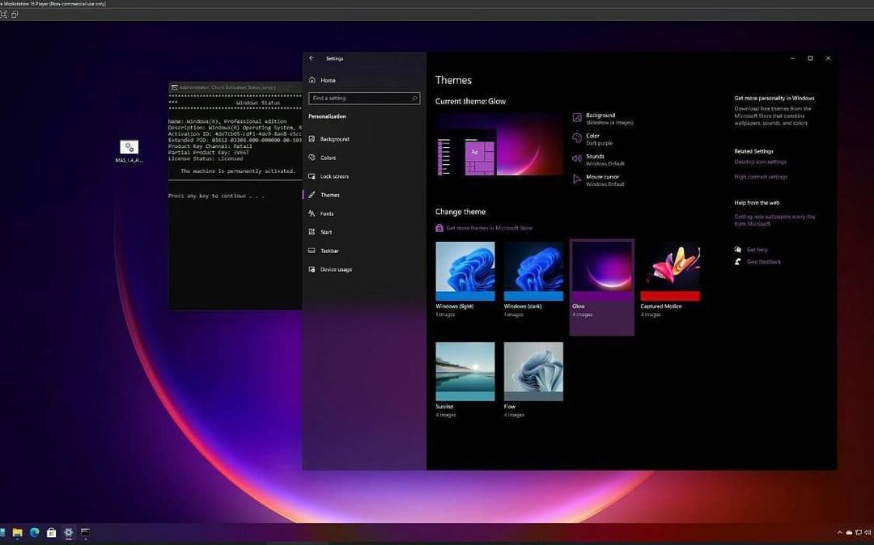Click the Fonts icon in sidebar
This screenshot has width=874, height=545.
point(312,213)
